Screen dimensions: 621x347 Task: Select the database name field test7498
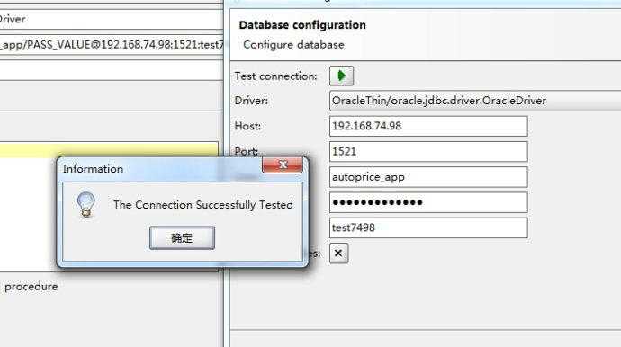coord(428,227)
